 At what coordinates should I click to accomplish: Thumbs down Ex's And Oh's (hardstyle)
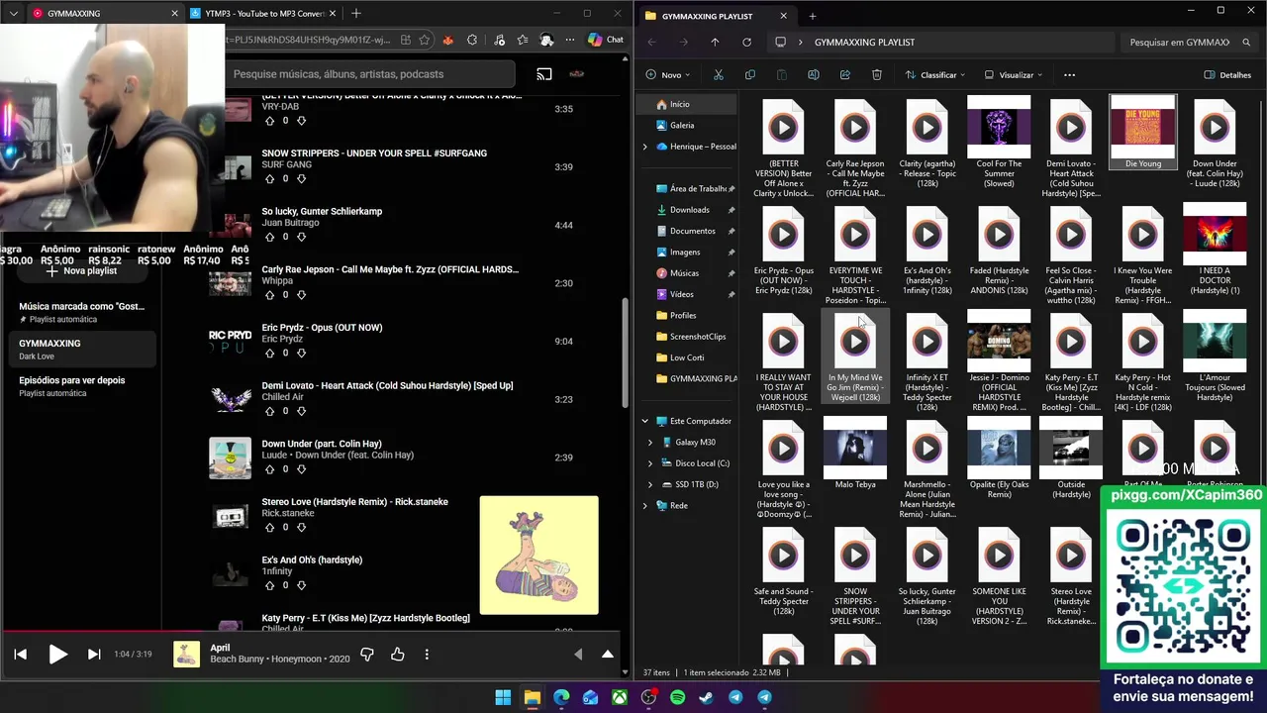point(301,585)
